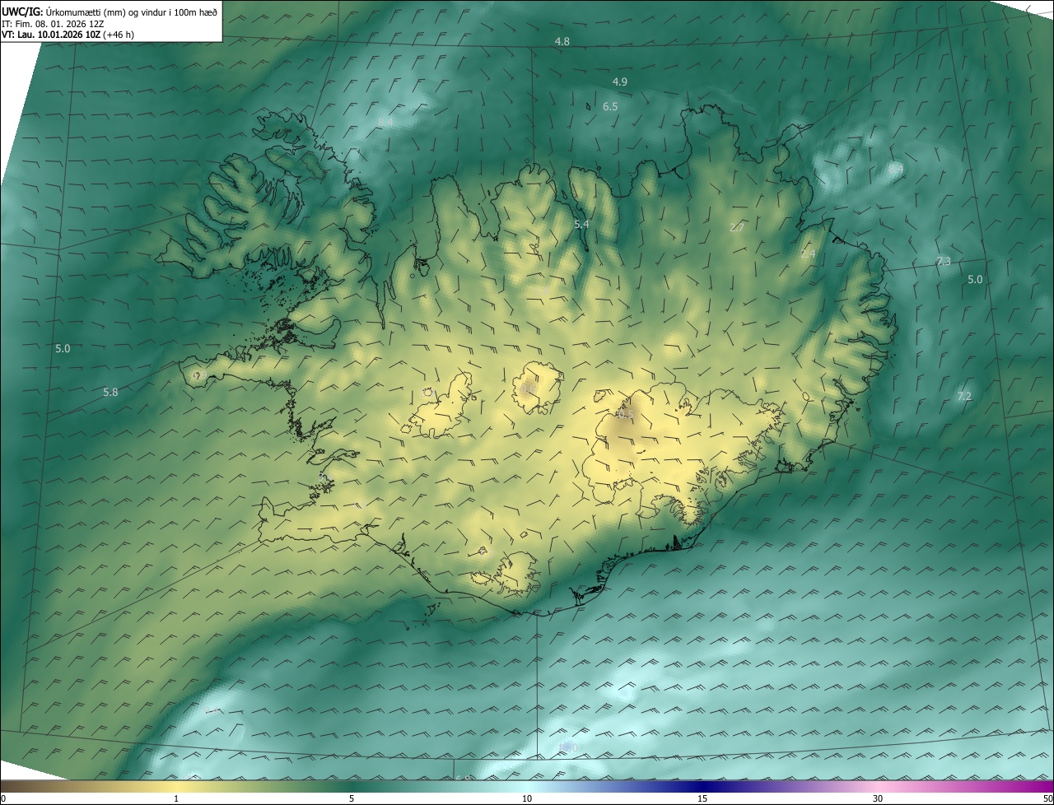Screen dimensions: 1054x805
Task: Select the pink 30 mm tick on color scale
Action: [x=878, y=798]
